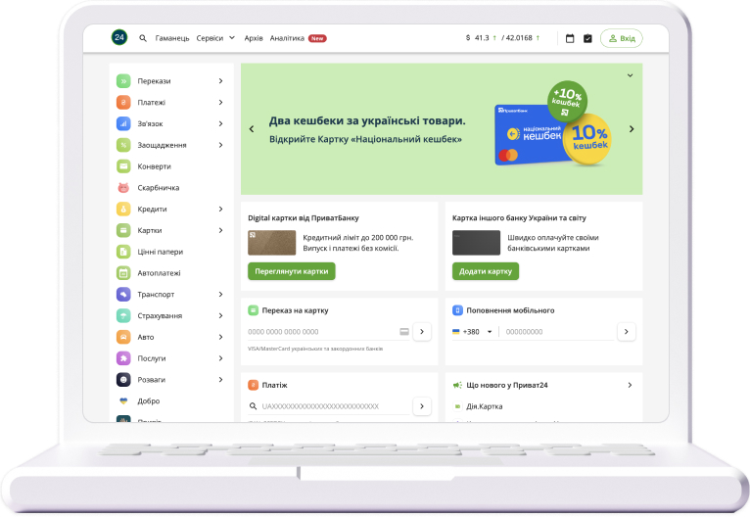This screenshot has height=517, width=750.
Task: Open search with the magnifier icon
Action: [143, 38]
